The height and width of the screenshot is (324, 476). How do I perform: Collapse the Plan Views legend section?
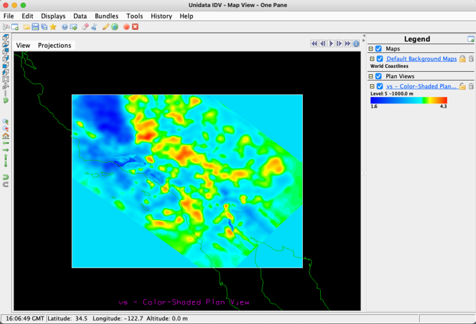371,76
